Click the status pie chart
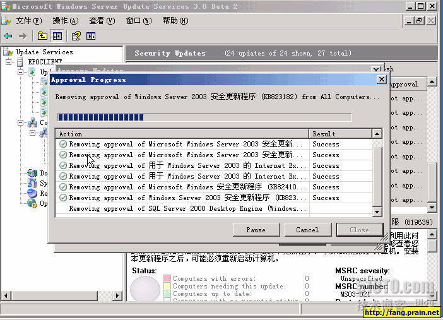The image size is (443, 320). click(x=145, y=288)
